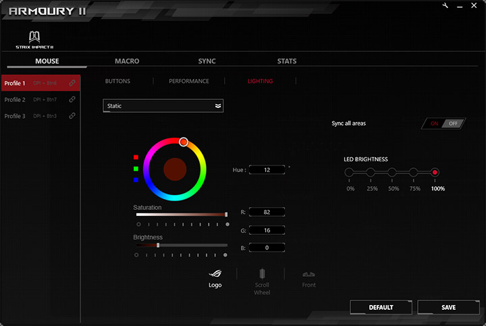Pick the red preset color swatch
The height and width of the screenshot is (326, 486).
[x=136, y=157]
